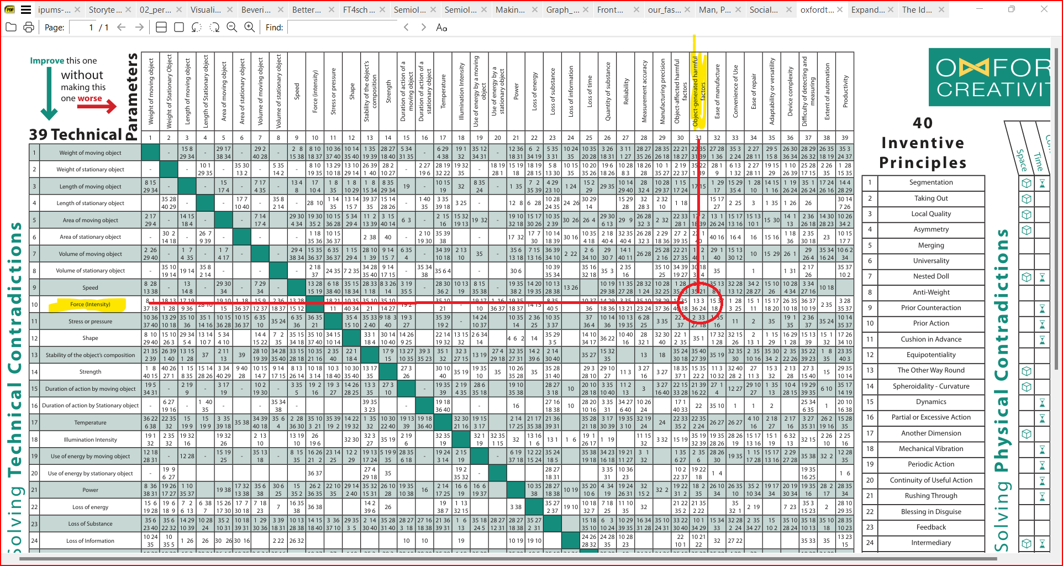Toggle fit width continuous view
1063x566 pixels.
click(161, 27)
